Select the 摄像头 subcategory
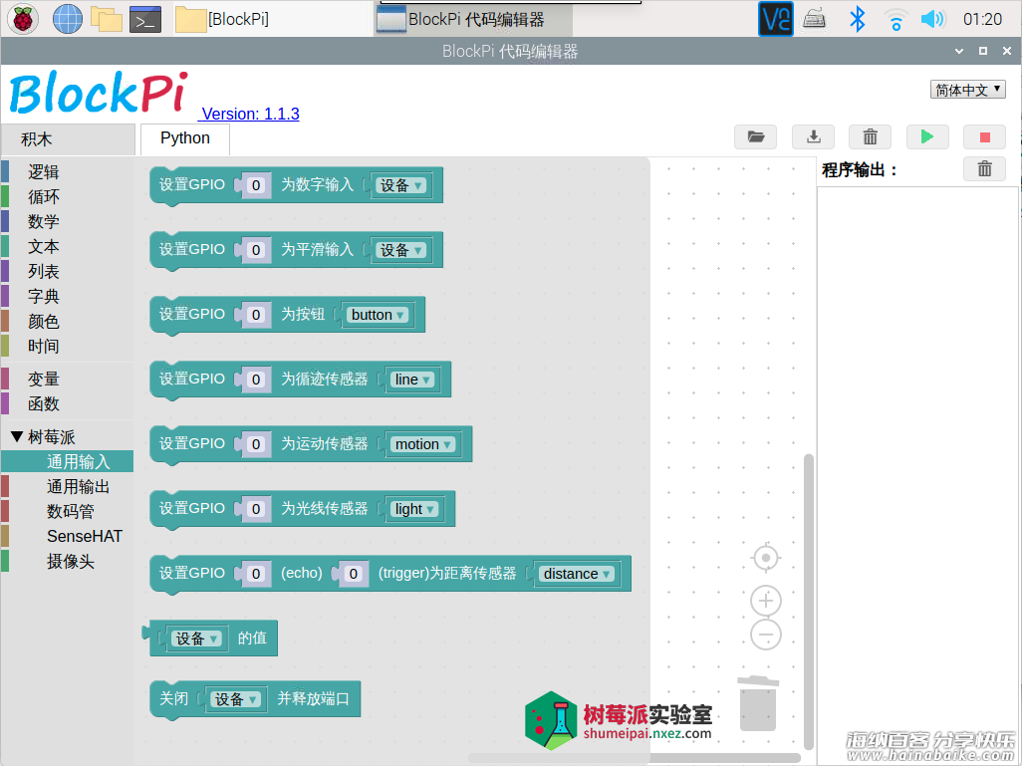This screenshot has height=766, width=1022. tap(67, 561)
